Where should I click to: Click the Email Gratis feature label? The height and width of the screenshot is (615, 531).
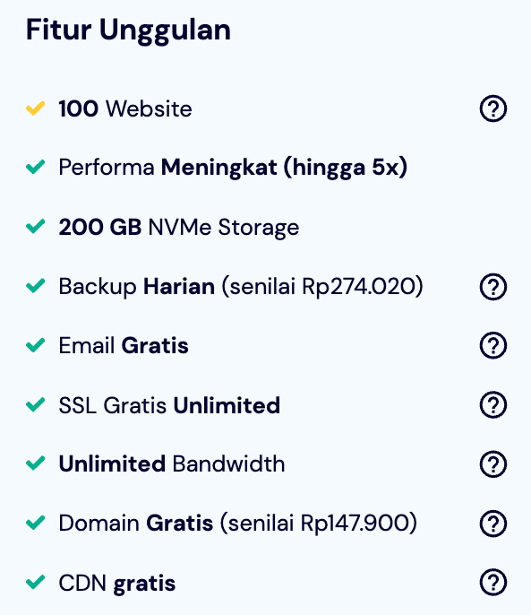point(124,345)
